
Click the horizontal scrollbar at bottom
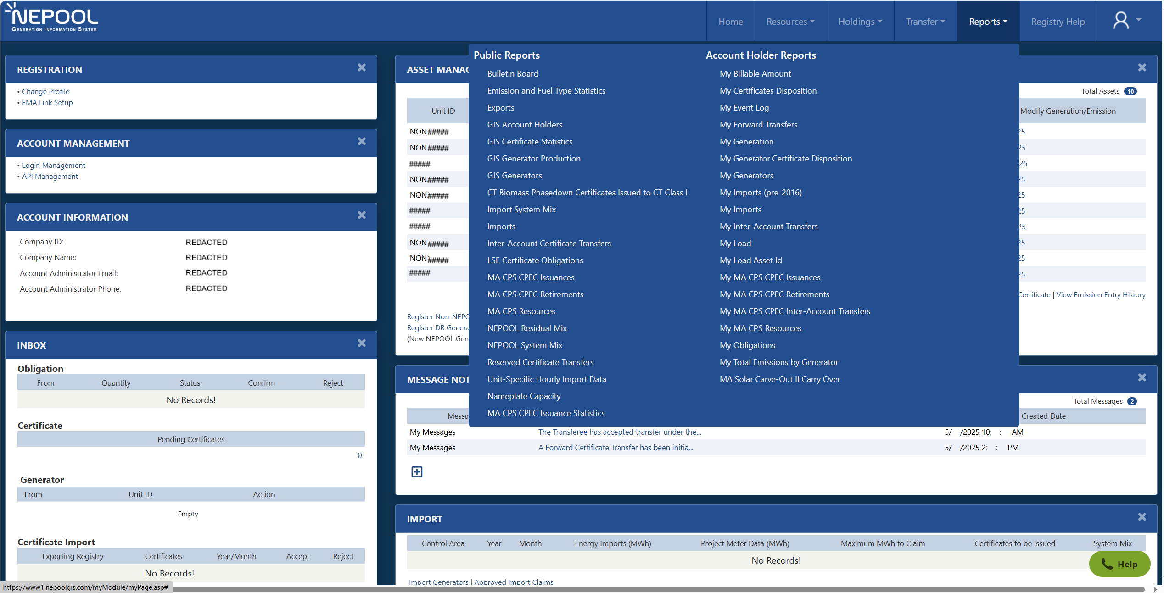643,589
